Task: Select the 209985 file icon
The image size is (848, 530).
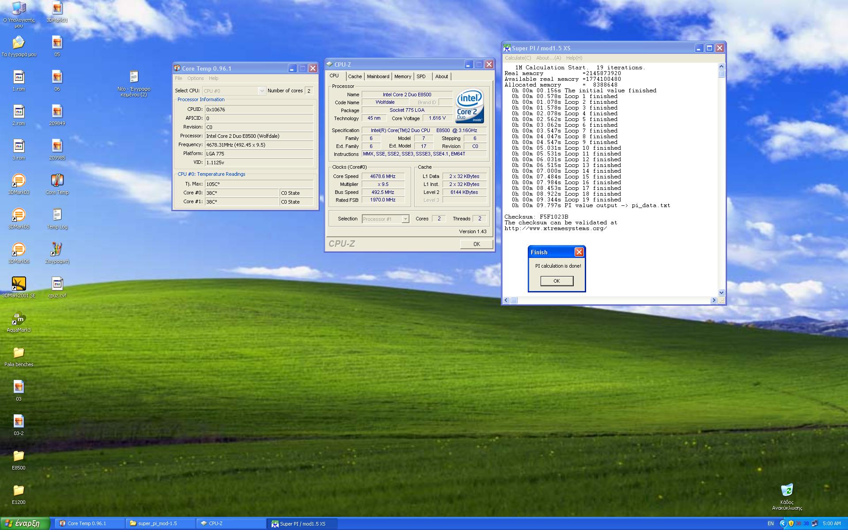Action: 57,150
